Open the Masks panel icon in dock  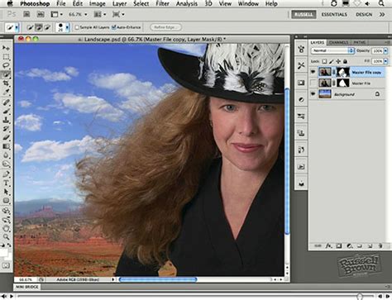(301, 83)
